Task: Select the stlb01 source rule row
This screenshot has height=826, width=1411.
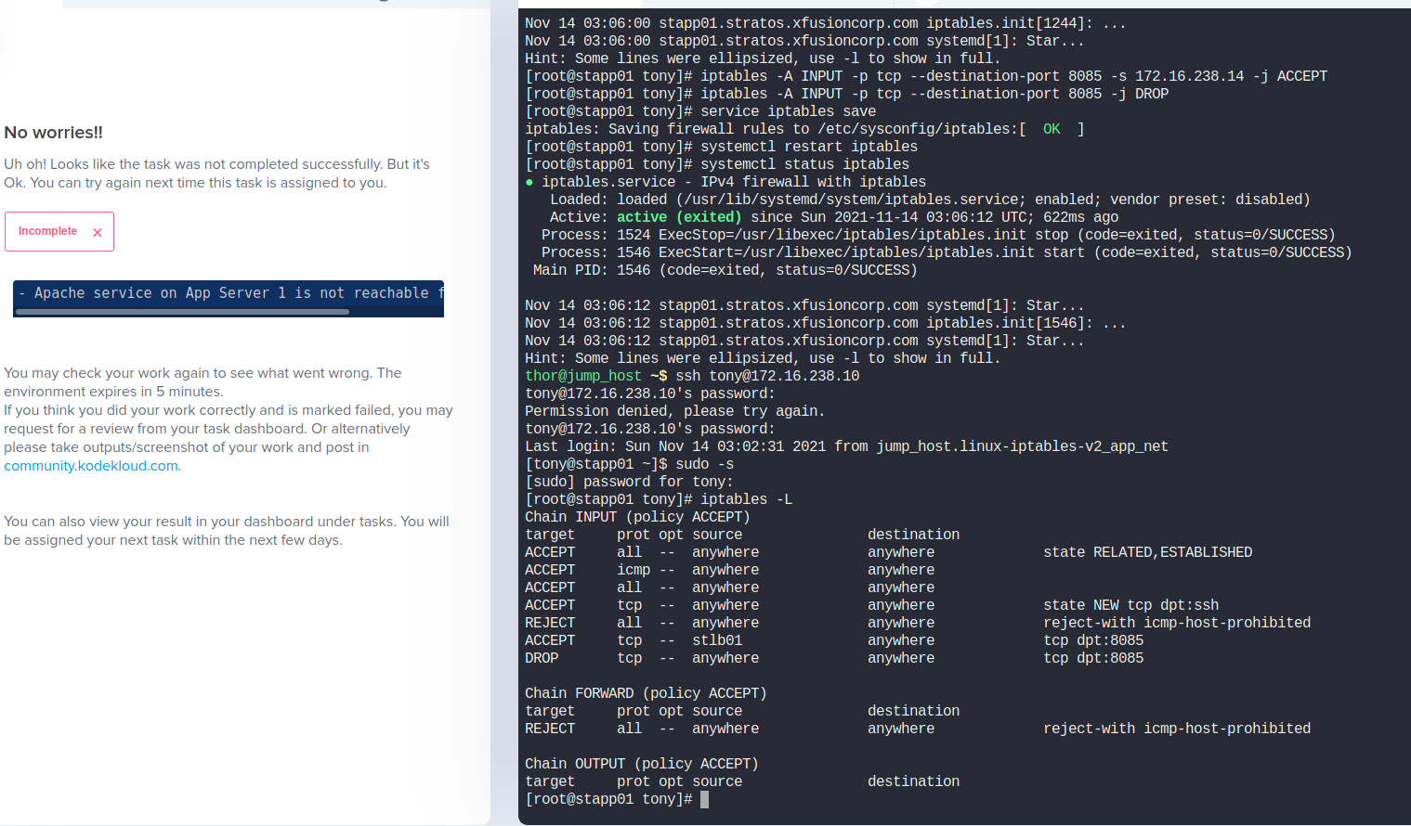Action: [x=834, y=640]
